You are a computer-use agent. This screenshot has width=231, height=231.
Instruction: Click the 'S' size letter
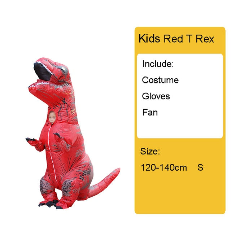click(x=200, y=167)
